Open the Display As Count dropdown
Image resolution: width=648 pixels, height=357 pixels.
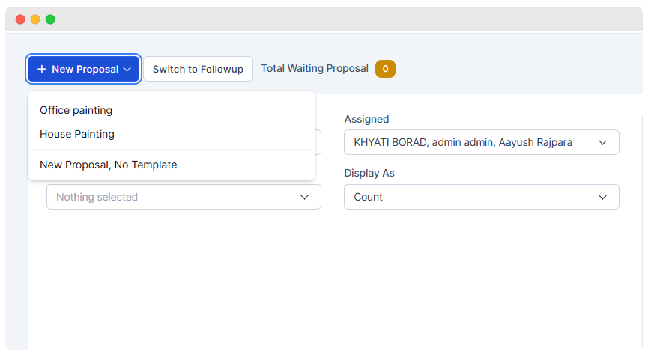pyautogui.click(x=482, y=197)
